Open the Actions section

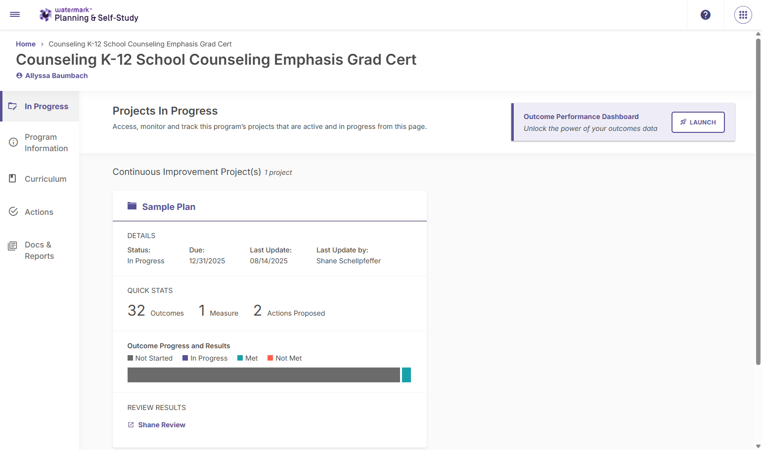click(40, 212)
